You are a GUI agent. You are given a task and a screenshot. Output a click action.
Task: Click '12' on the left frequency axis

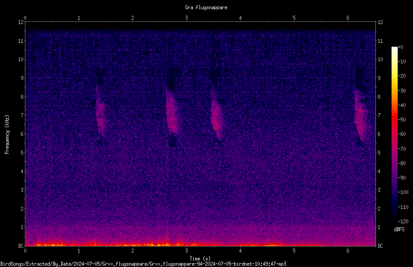pos(21,22)
